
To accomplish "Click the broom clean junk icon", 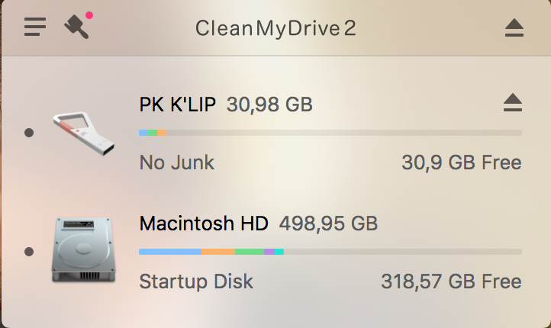I will pos(77,27).
